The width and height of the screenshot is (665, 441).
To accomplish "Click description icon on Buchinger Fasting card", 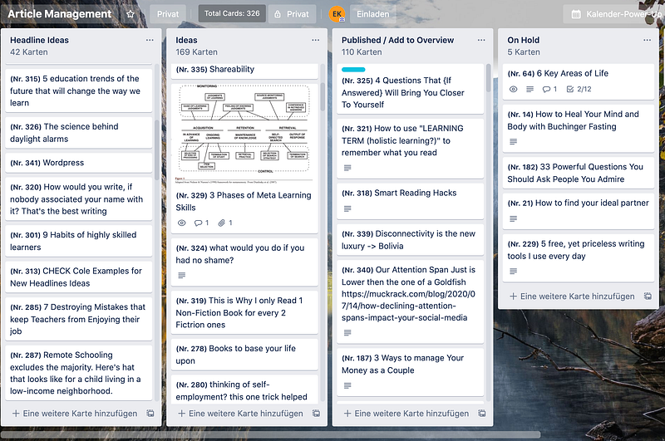I will 514,142.
